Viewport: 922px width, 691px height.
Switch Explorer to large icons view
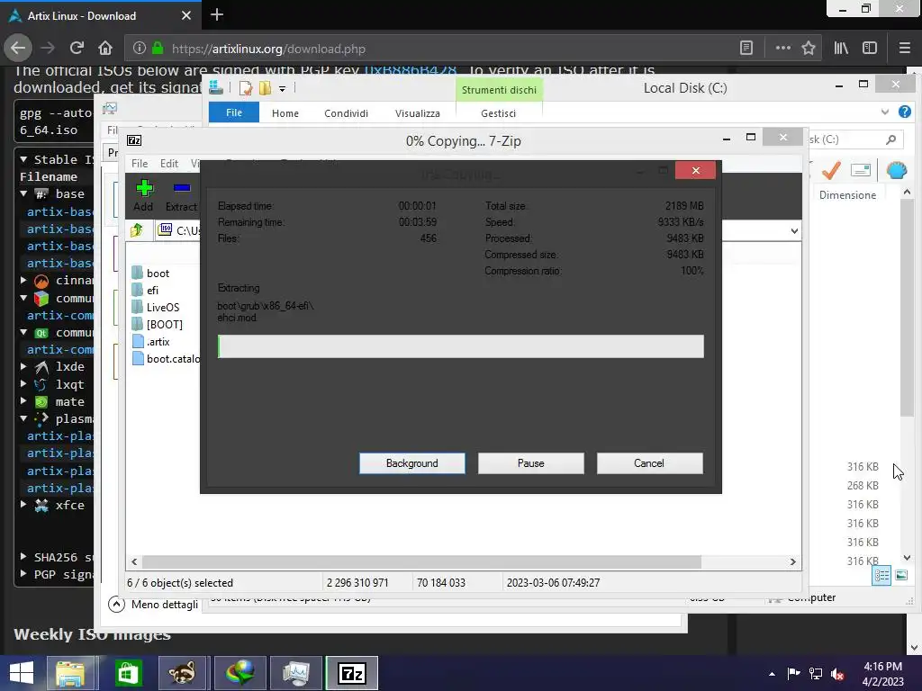901,575
